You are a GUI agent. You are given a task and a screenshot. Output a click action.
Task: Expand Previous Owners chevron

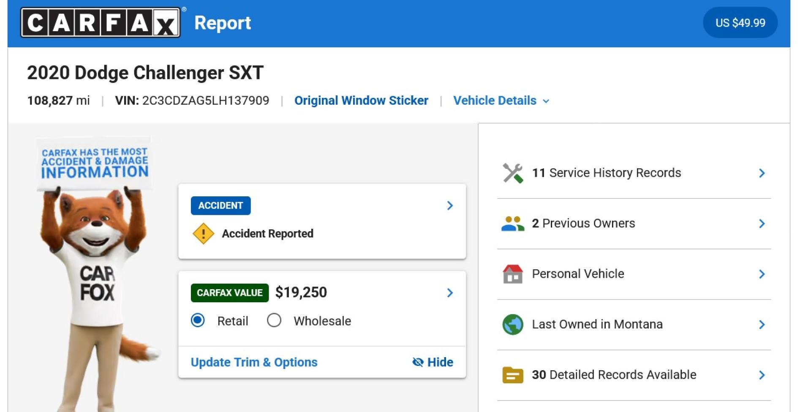click(762, 224)
